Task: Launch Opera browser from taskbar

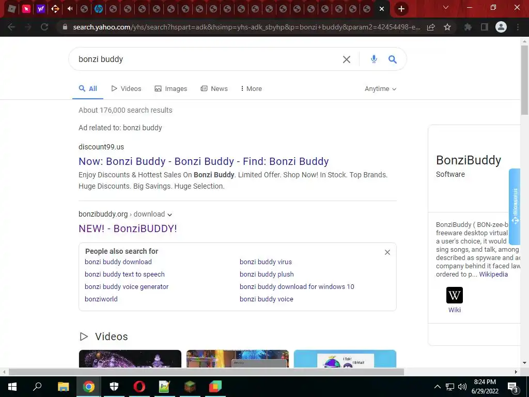Action: point(139,387)
